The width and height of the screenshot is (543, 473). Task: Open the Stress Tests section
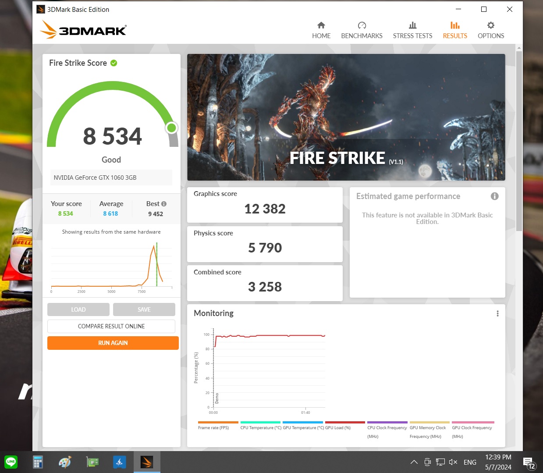(412, 30)
